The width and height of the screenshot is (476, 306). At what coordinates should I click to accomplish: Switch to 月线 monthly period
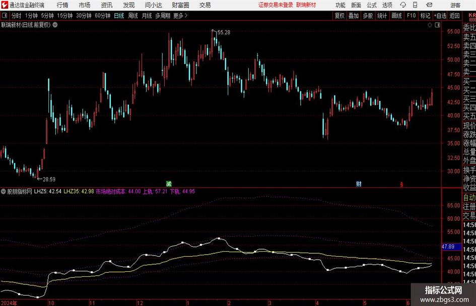click(147, 16)
